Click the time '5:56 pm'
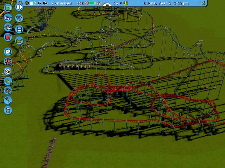 pyautogui.click(x=181, y=3)
